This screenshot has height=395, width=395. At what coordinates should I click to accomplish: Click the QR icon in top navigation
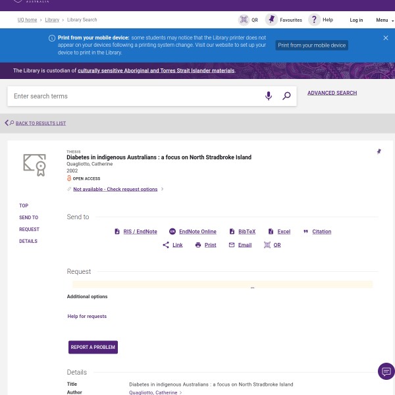(244, 20)
